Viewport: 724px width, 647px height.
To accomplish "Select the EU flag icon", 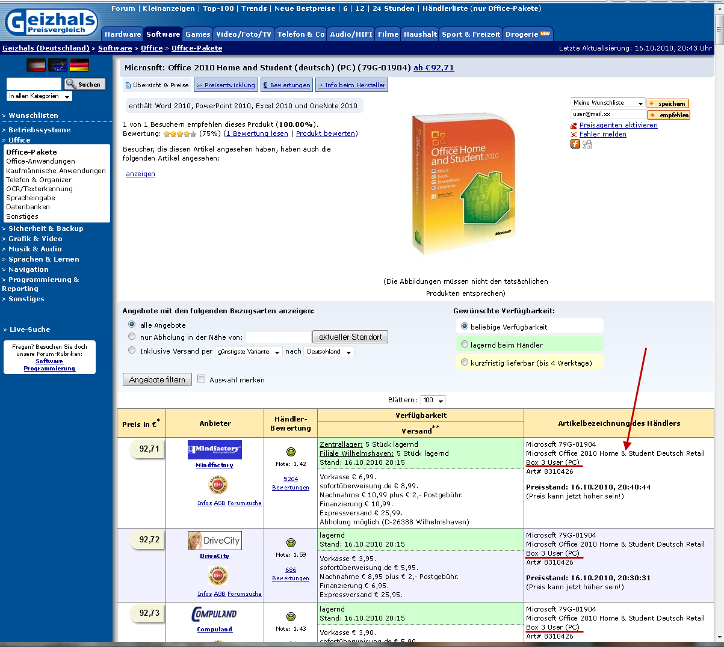I will point(58,65).
